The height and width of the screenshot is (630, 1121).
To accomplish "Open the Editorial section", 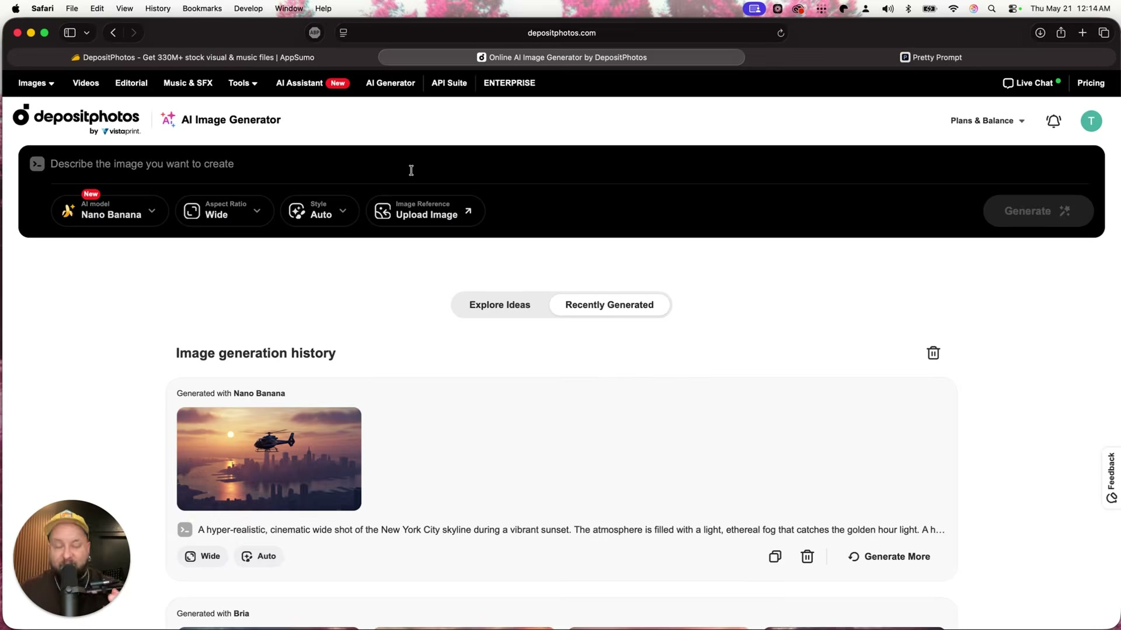I will click(x=131, y=83).
